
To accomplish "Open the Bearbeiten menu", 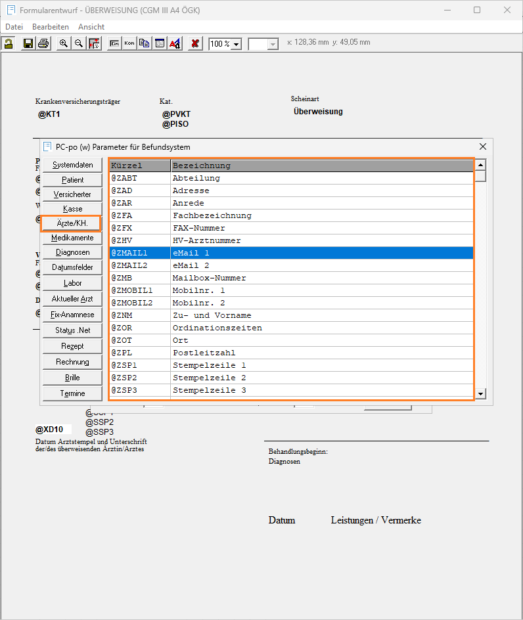I will point(51,27).
